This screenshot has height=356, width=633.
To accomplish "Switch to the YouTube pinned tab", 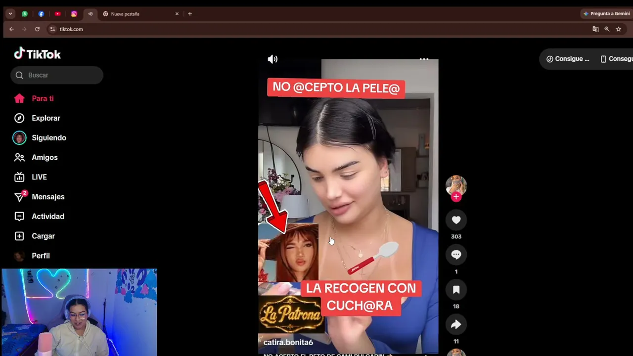I will [x=57, y=14].
